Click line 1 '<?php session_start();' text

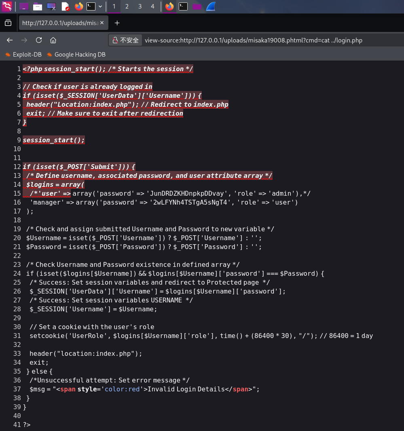[64, 69]
